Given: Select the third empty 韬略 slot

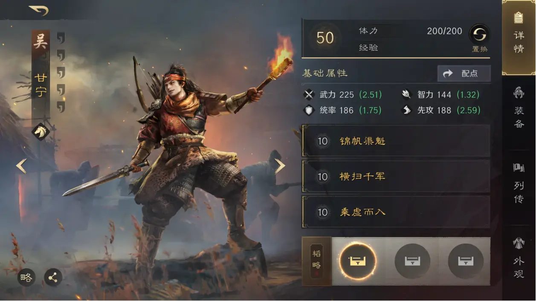Looking at the screenshot, I should (466, 261).
